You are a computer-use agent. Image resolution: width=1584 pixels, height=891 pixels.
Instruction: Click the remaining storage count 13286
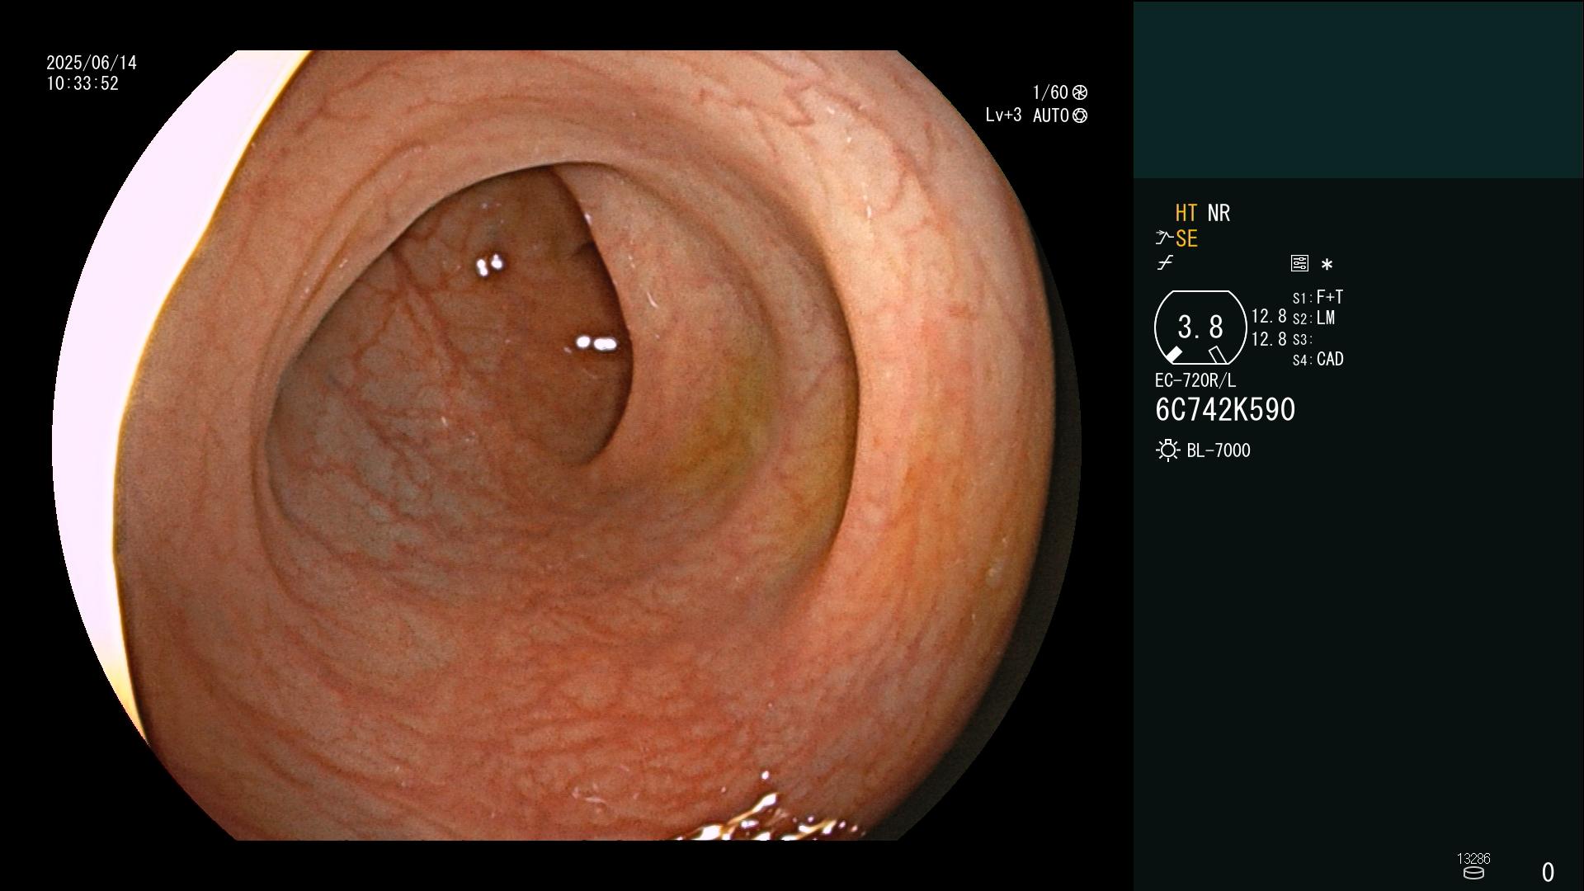click(1473, 859)
